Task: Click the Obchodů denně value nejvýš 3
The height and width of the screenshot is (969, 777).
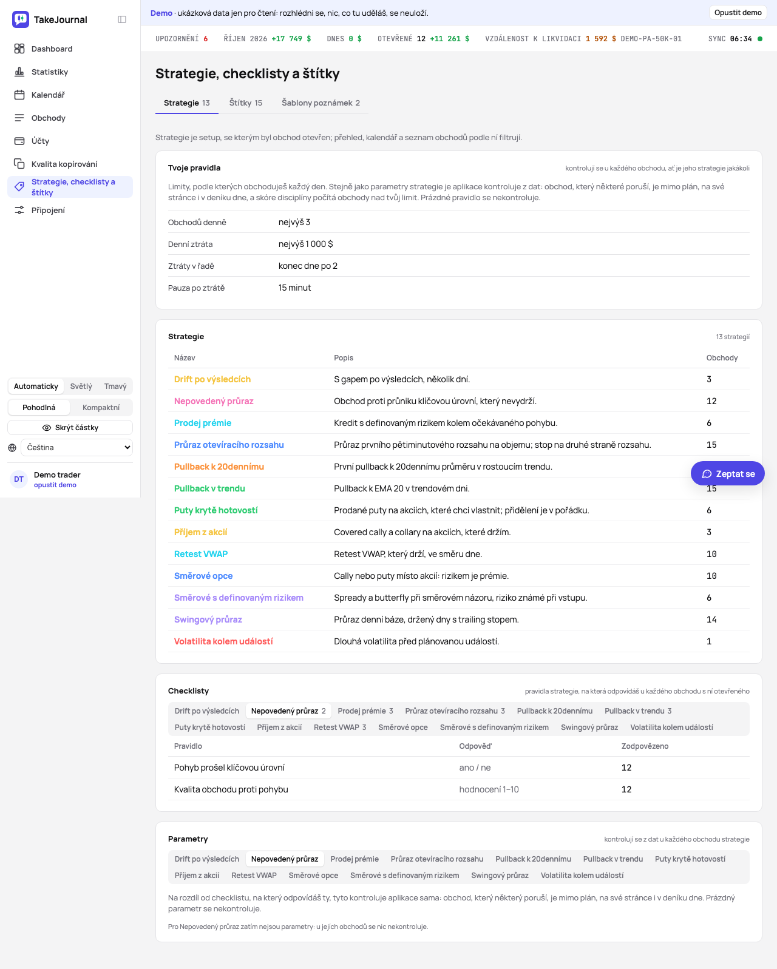Action: tap(294, 223)
